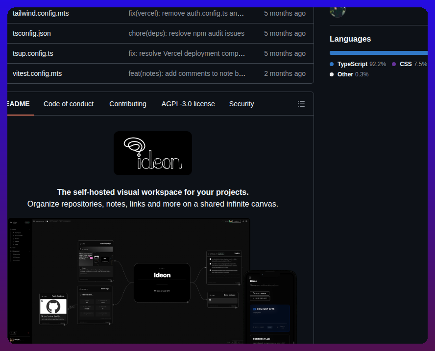Open the tsup.config.ts file
435x351 pixels.
pyautogui.click(x=33, y=53)
